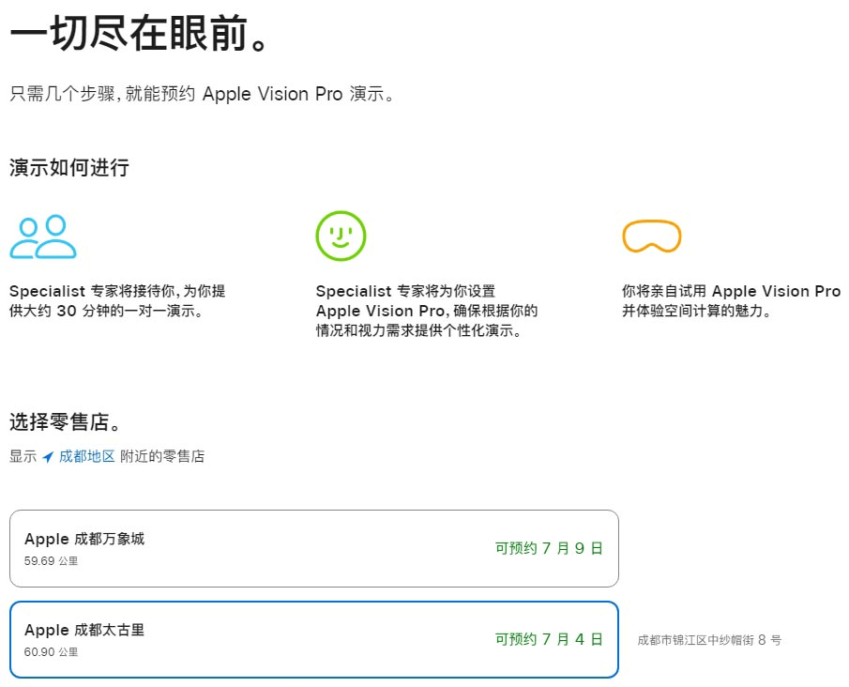
Task: Select the Apple 成都太古里 store card
Action: click(314, 638)
